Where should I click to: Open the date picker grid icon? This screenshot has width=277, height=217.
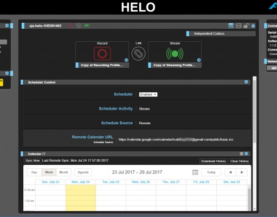click(195, 173)
